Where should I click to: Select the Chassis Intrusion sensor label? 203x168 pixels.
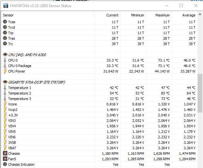click(x=22, y=164)
